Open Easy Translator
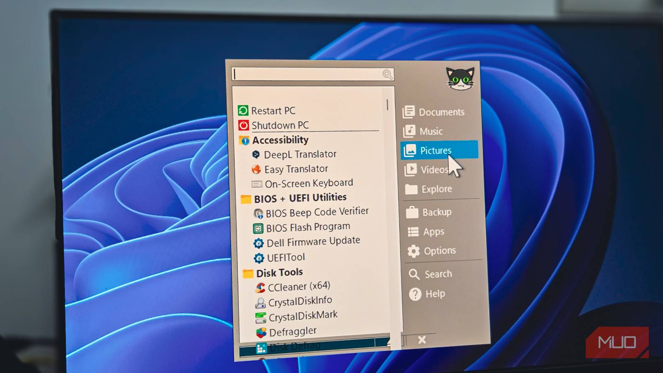Screen dimensions: 663x373 coord(295,169)
